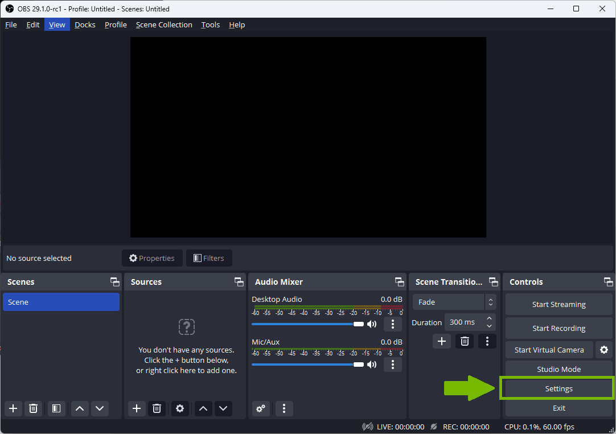Click the OBS logo in title bar
Viewport: 616px width, 434px height.
coord(10,9)
